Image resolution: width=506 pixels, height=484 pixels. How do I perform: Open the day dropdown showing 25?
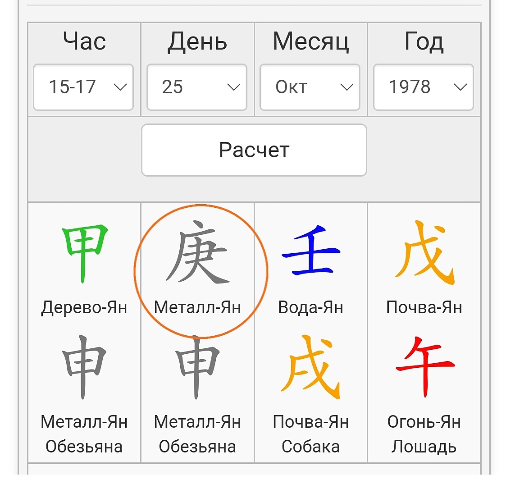pos(197,87)
